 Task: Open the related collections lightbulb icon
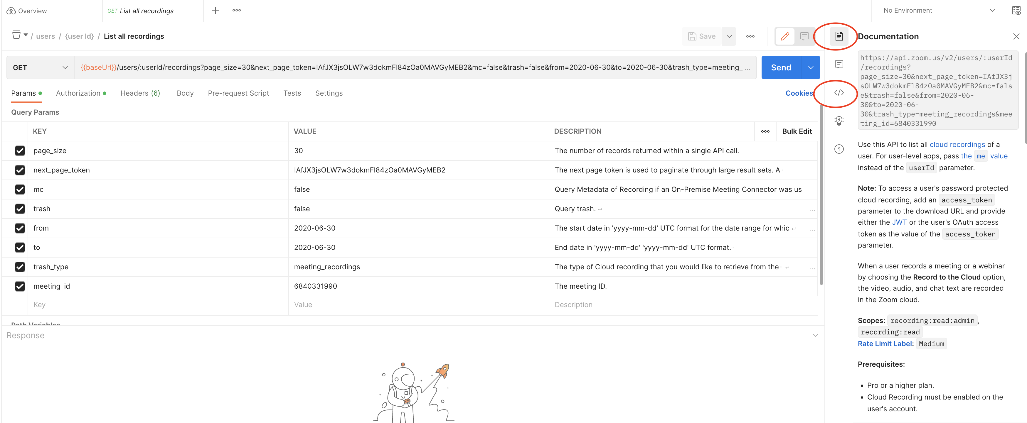tap(839, 120)
